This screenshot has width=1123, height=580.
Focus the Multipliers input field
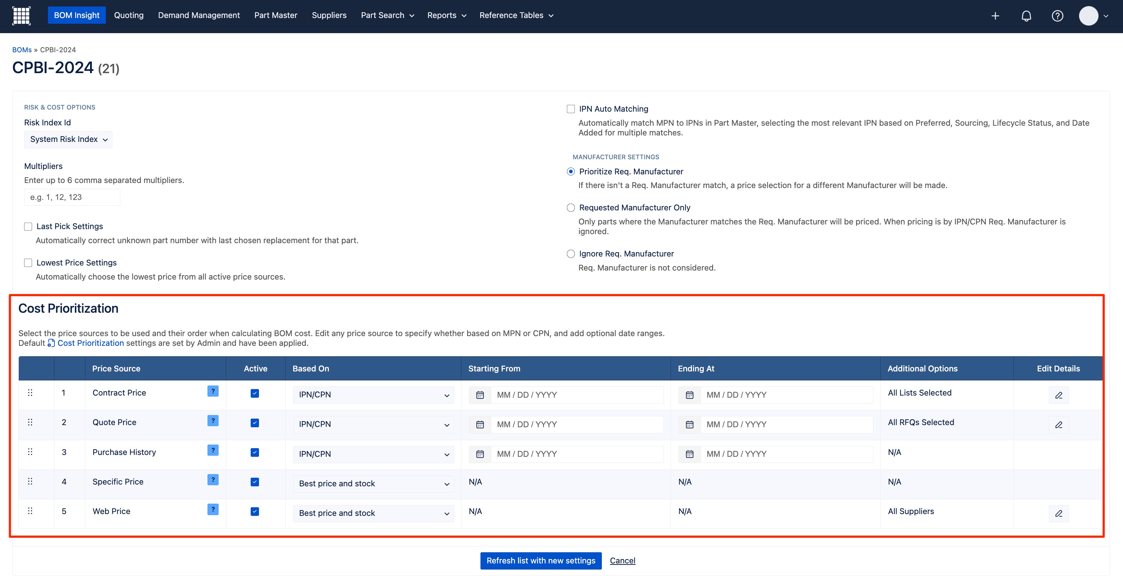[x=72, y=197]
